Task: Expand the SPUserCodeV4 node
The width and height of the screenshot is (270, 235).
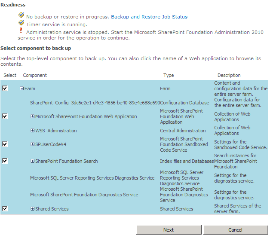Action: coord(32,144)
